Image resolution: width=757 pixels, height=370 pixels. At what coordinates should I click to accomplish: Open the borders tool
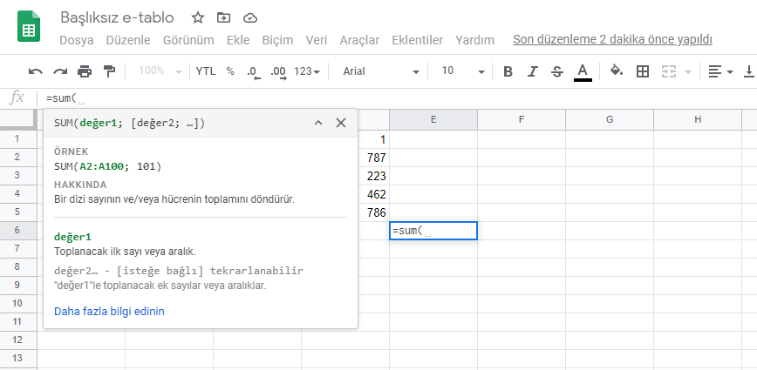click(642, 71)
